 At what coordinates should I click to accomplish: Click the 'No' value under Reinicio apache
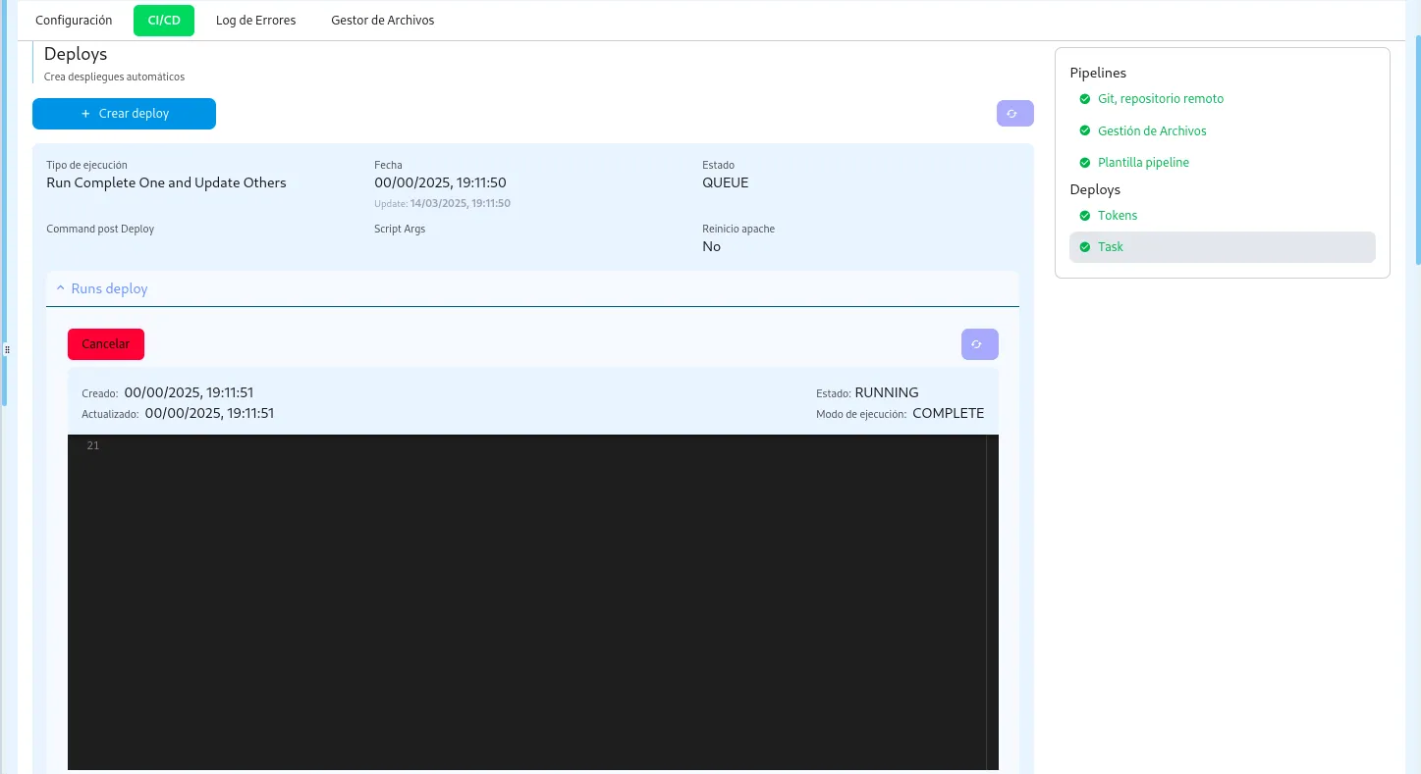[711, 247]
